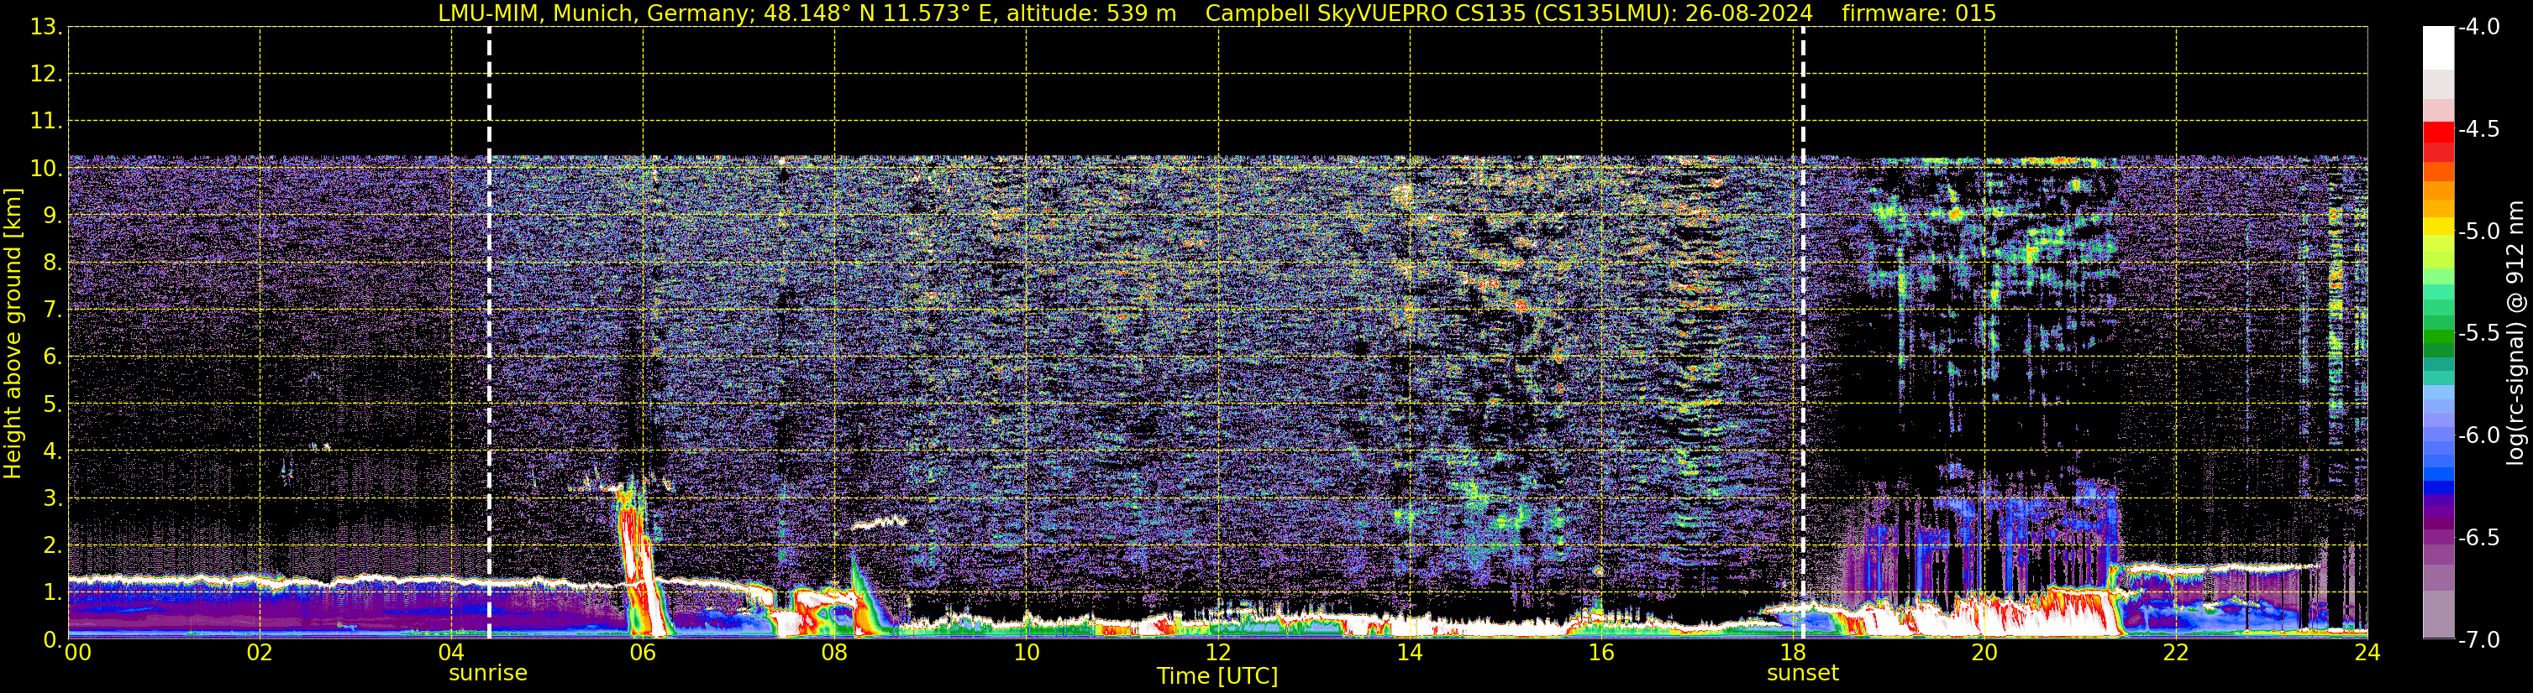Image resolution: width=2533 pixels, height=693 pixels.
Task: Click the time axis tick label '20'
Action: click(x=1984, y=654)
